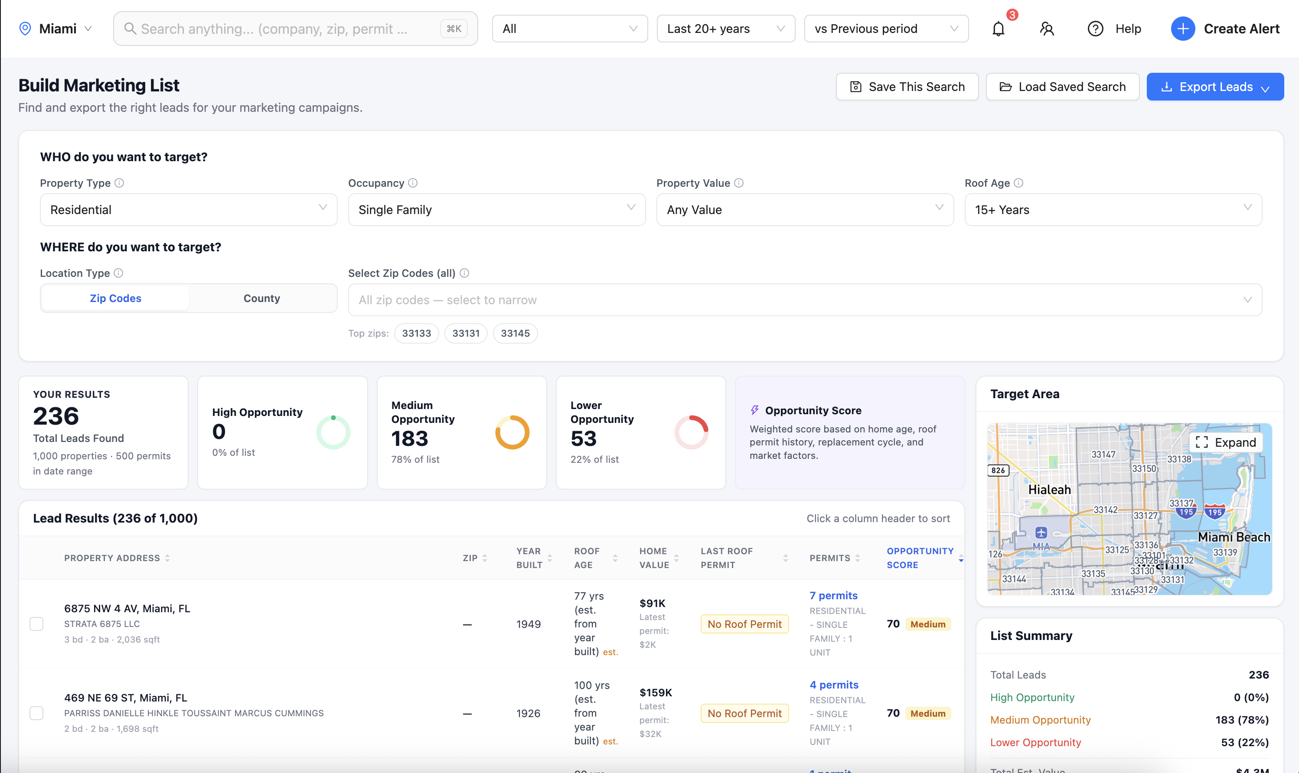Click the Export Leads download icon

(1167, 87)
